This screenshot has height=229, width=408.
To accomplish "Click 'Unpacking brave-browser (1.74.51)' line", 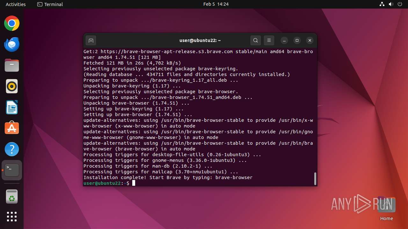I will point(136,103).
